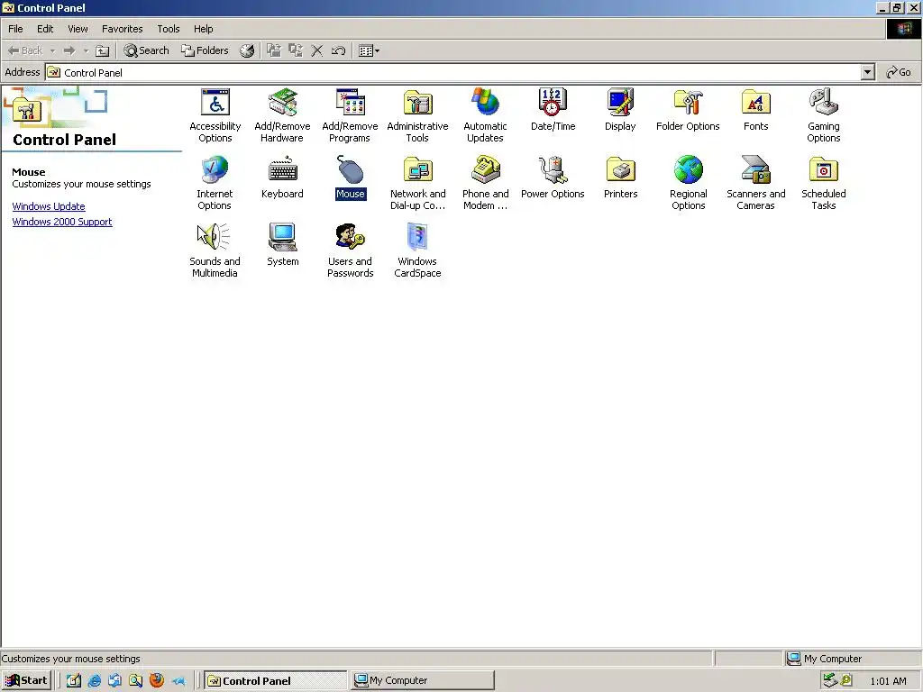Open Network and Dial-up Connections
Viewport: 923px width, 692px height.
pyautogui.click(x=418, y=183)
